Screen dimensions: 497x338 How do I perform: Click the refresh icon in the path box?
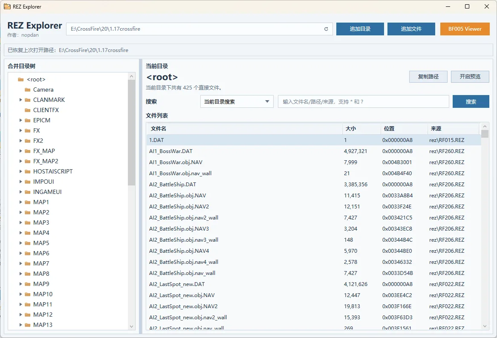tap(326, 29)
